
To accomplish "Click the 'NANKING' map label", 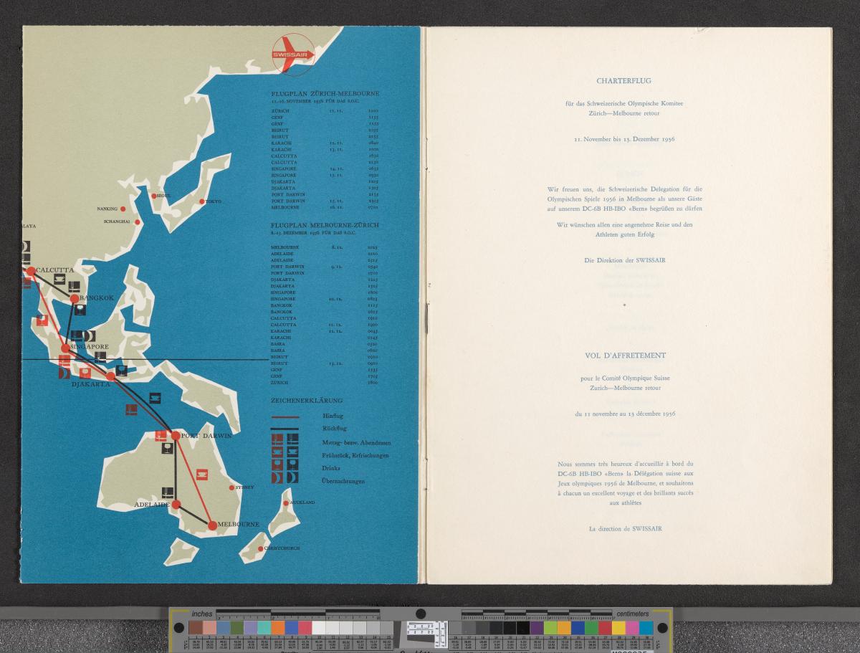I will [107, 209].
